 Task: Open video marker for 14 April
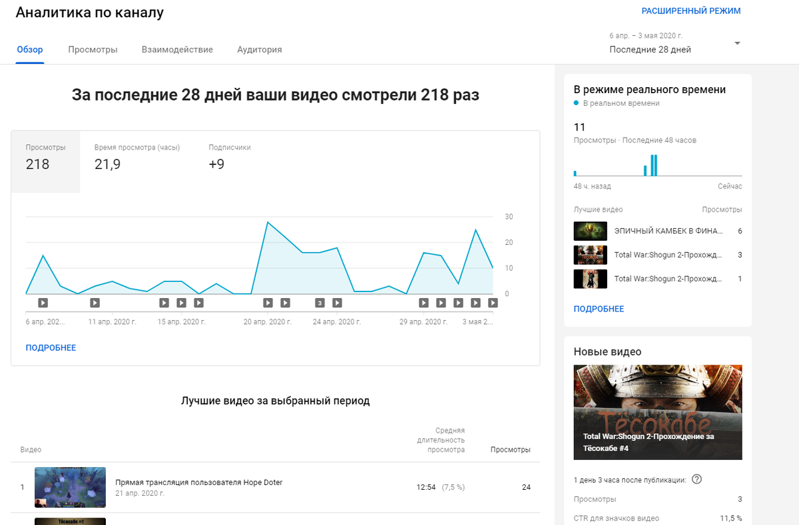tap(164, 303)
